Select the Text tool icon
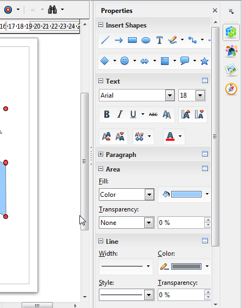Image resolution: width=242 pixels, height=308 pixels. (x=159, y=40)
